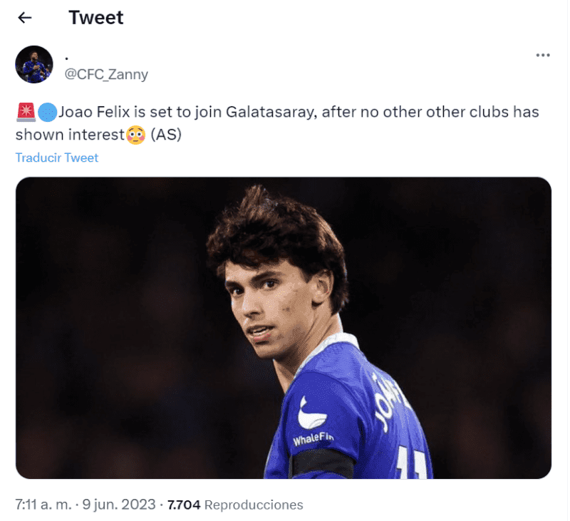570x521 pixels.
Task: Click the white swoosh logo on the jersey
Action: 312,413
